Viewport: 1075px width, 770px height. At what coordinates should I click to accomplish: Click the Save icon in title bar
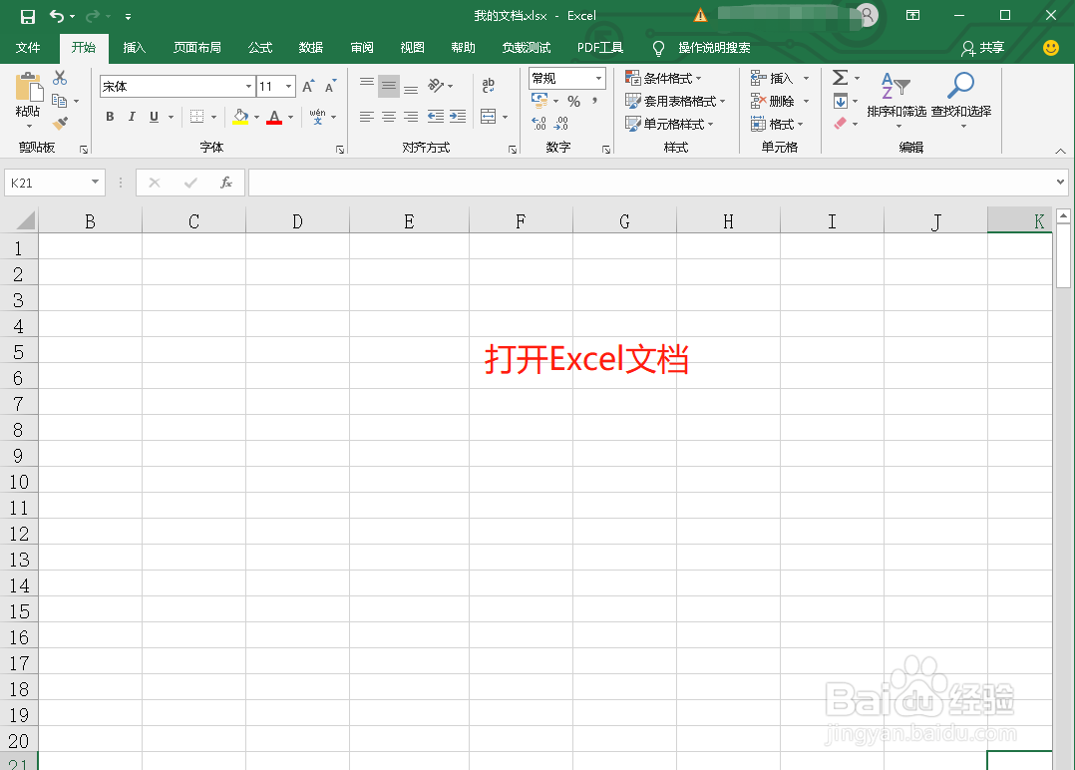pyautogui.click(x=28, y=16)
